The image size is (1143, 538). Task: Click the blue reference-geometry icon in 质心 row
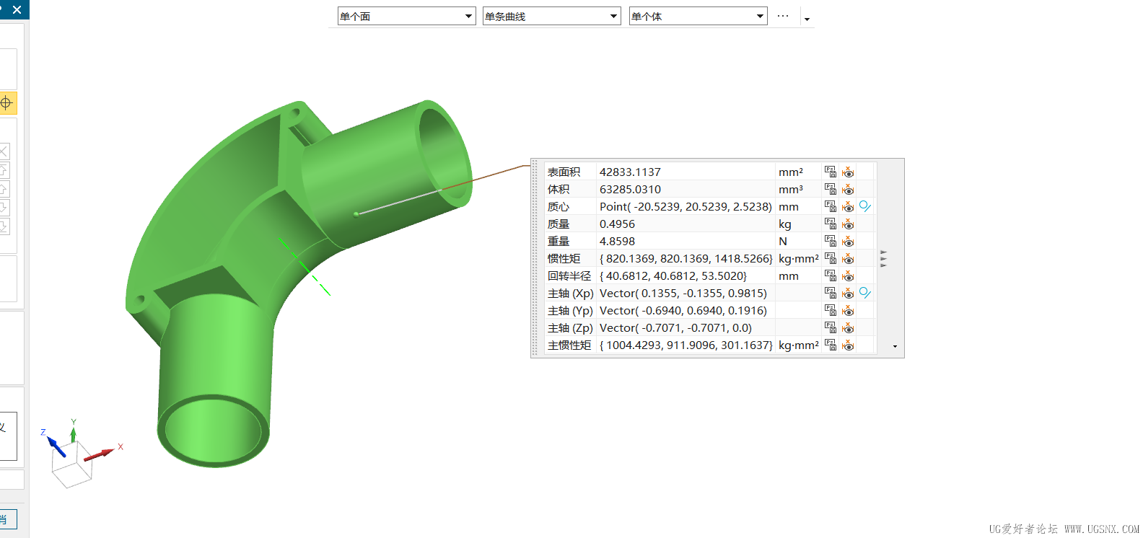pyautogui.click(x=865, y=206)
